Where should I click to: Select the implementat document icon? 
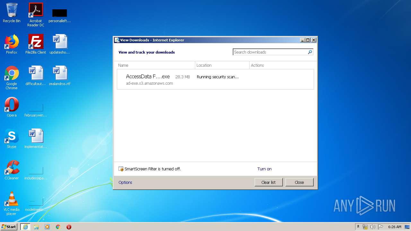click(x=36, y=139)
